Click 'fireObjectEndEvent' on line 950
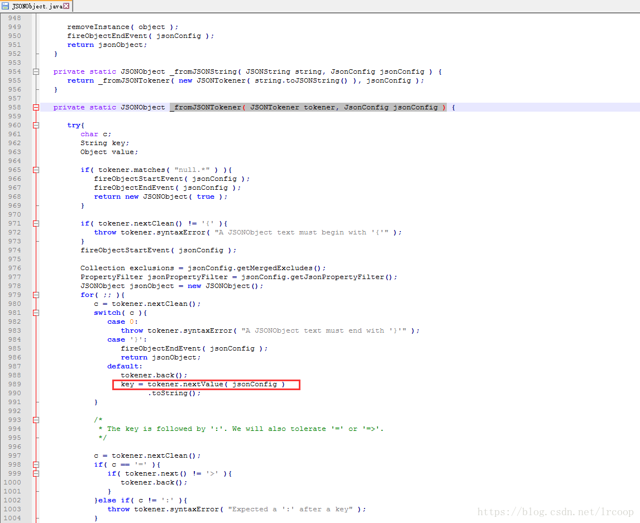Viewport: 640px width, 523px height. [107, 36]
